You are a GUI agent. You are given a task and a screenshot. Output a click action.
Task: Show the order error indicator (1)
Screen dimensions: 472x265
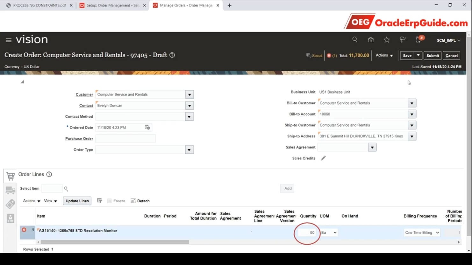coord(332,55)
